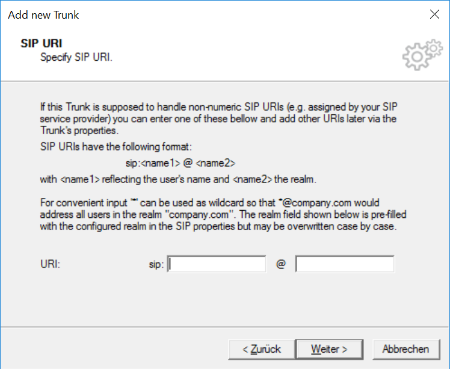The height and width of the screenshot is (369, 450).
Task: Focus the user name field after sip:
Action: 217,264
